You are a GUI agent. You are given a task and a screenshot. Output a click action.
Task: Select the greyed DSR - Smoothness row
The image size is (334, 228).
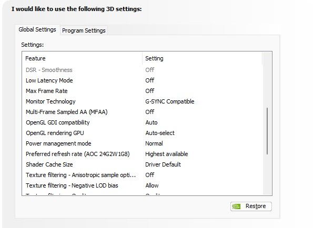click(143, 70)
